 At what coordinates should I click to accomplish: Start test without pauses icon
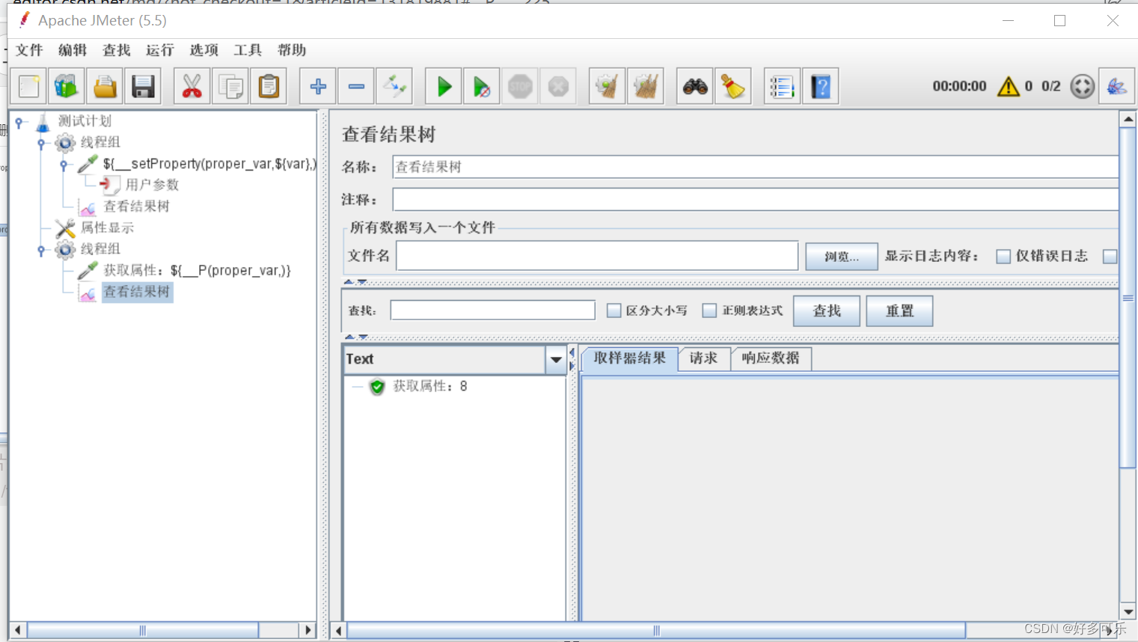482,87
